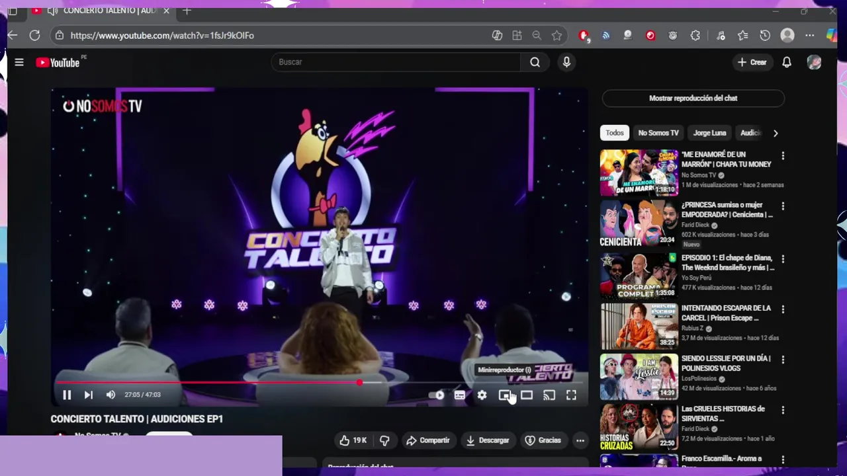Select the Todos filter chip

coord(615,133)
